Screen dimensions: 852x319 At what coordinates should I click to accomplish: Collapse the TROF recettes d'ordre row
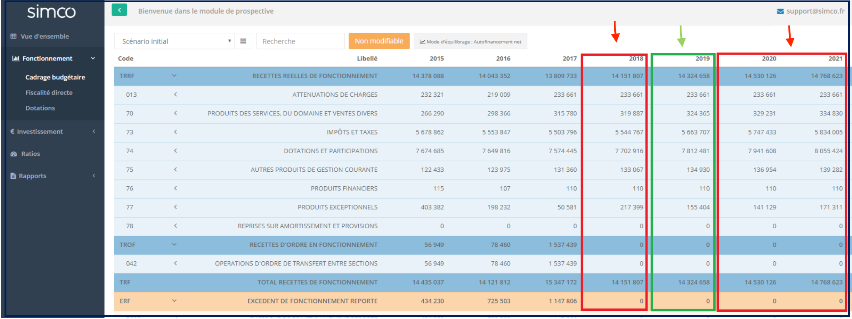coord(174,244)
